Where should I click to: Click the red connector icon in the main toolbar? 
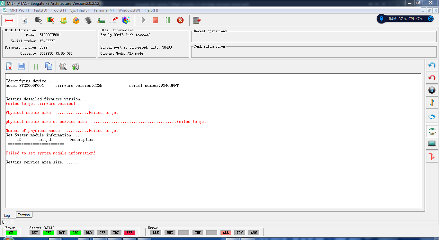(x=9, y=20)
